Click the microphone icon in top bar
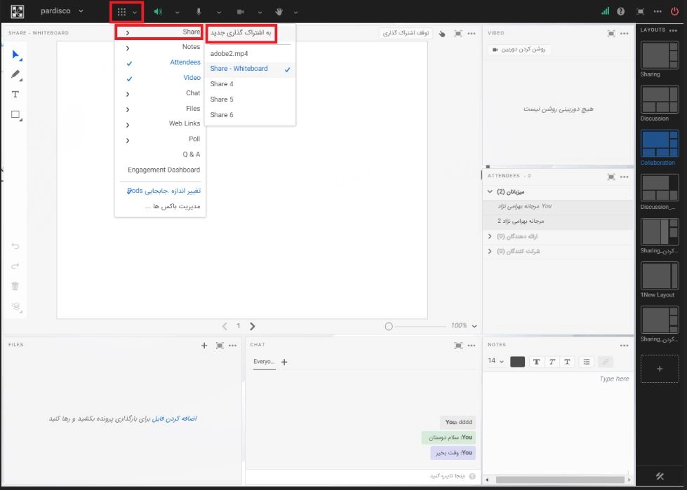Image resolution: width=687 pixels, height=490 pixels. [x=199, y=12]
